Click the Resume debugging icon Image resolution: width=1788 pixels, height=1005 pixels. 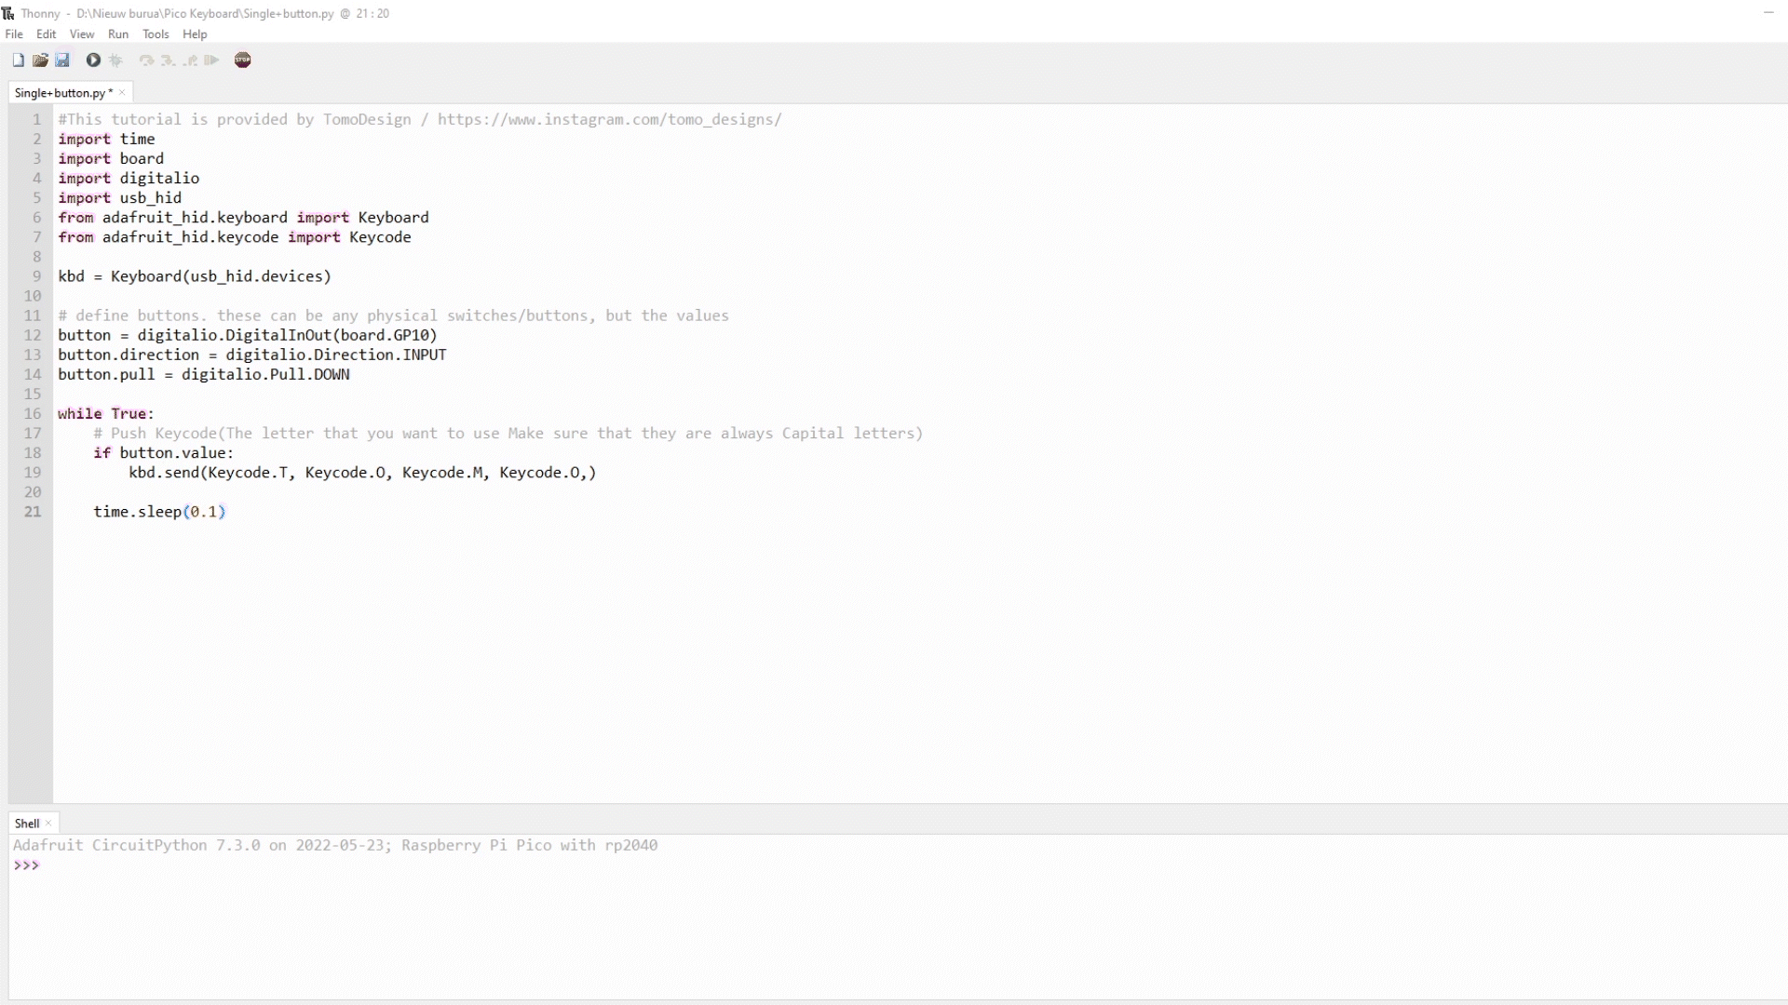(211, 60)
